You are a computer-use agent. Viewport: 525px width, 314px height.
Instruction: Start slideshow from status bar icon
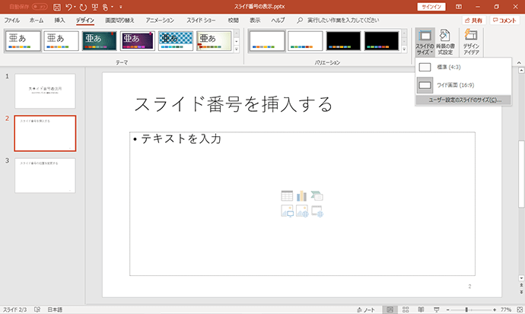click(437, 309)
